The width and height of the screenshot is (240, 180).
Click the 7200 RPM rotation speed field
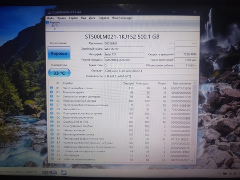pyautogui.click(x=186, y=55)
